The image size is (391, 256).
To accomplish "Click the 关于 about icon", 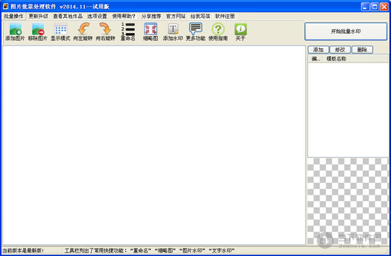I will pos(240,32).
